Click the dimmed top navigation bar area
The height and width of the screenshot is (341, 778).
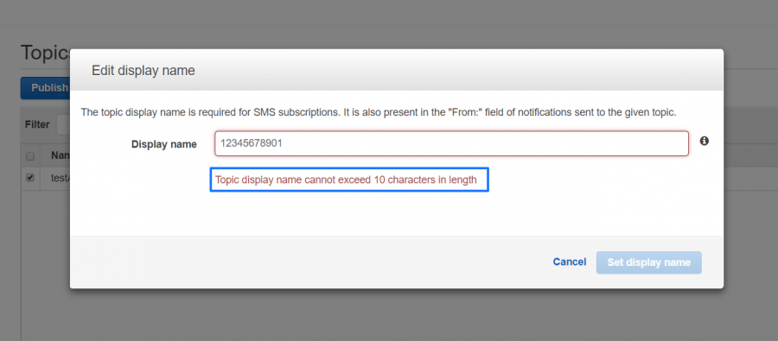[389, 12]
